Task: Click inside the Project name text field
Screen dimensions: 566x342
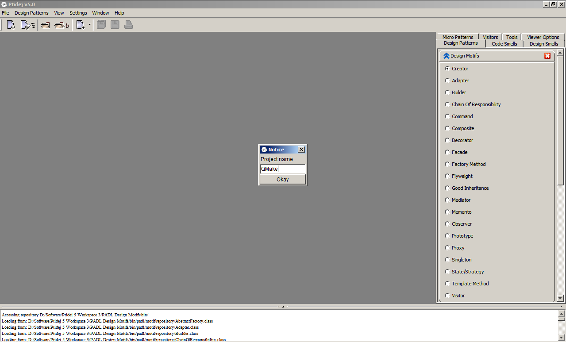Action: pos(282,169)
